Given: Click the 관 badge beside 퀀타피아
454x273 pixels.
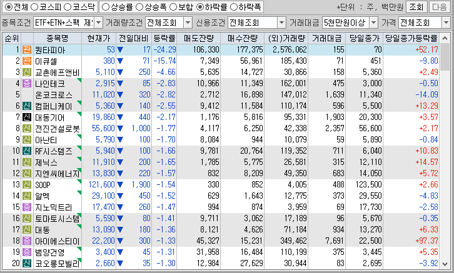Looking at the screenshot, I should pyautogui.click(x=27, y=49).
